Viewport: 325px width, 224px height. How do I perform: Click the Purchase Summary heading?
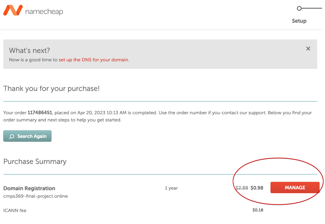pos(35,161)
